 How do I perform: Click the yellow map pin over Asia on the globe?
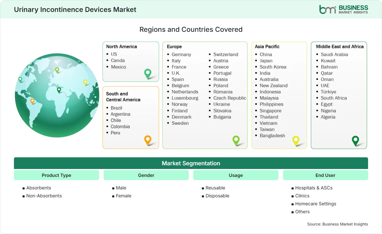(x=85, y=82)
